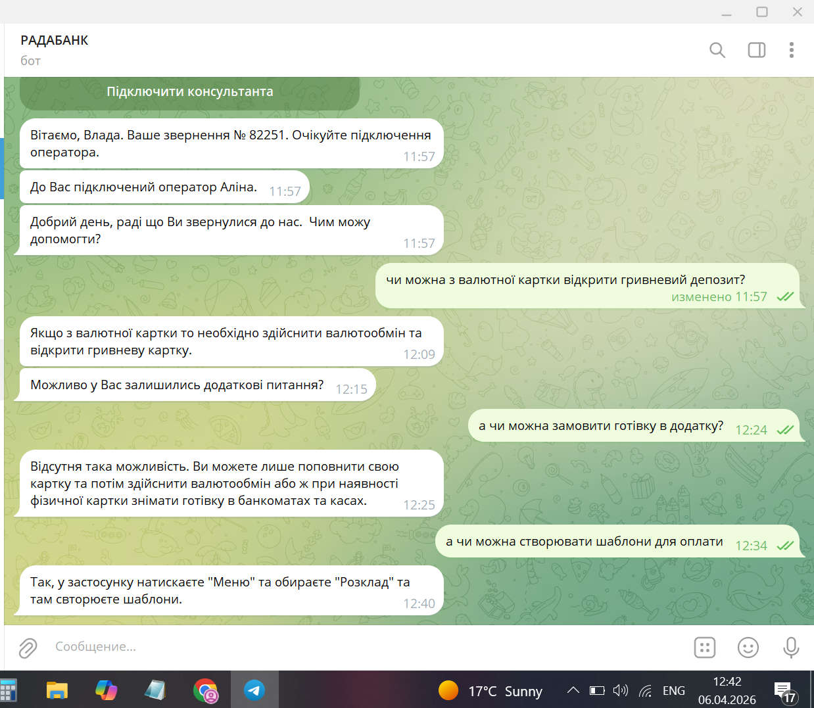Open the volume control icon

pyautogui.click(x=620, y=690)
